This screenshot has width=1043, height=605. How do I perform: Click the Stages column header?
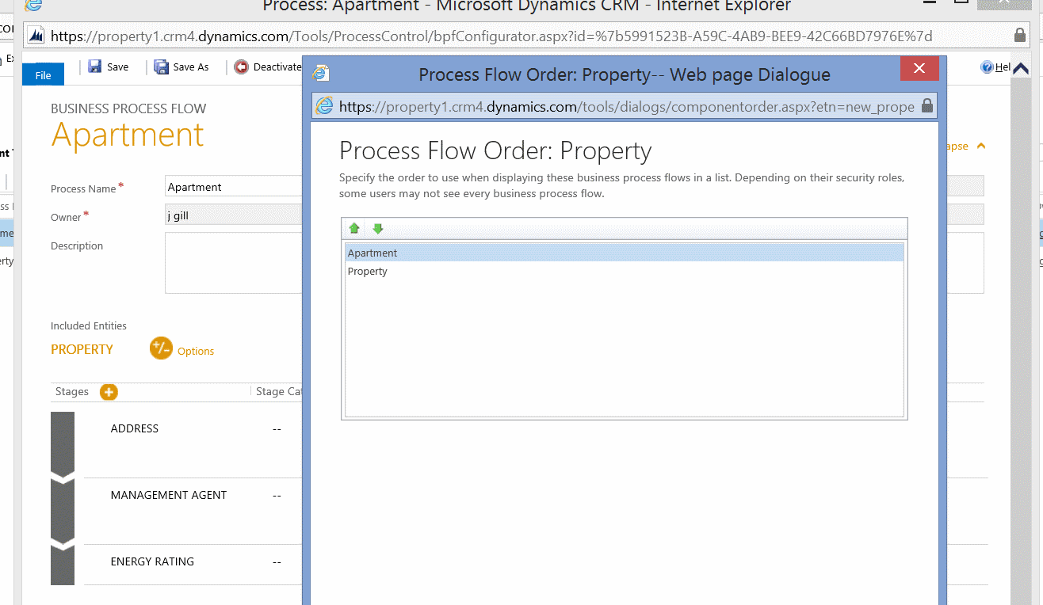(72, 391)
